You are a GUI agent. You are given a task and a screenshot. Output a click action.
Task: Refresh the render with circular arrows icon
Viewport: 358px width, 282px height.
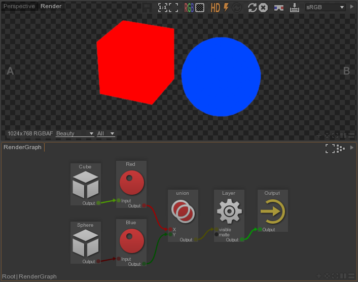click(252, 8)
